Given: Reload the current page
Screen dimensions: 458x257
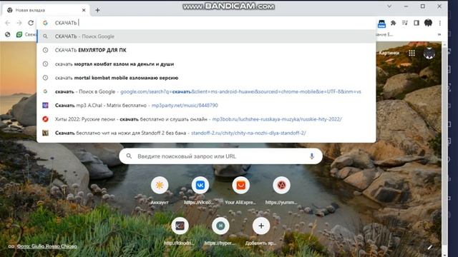Looking at the screenshot, I should (31, 23).
